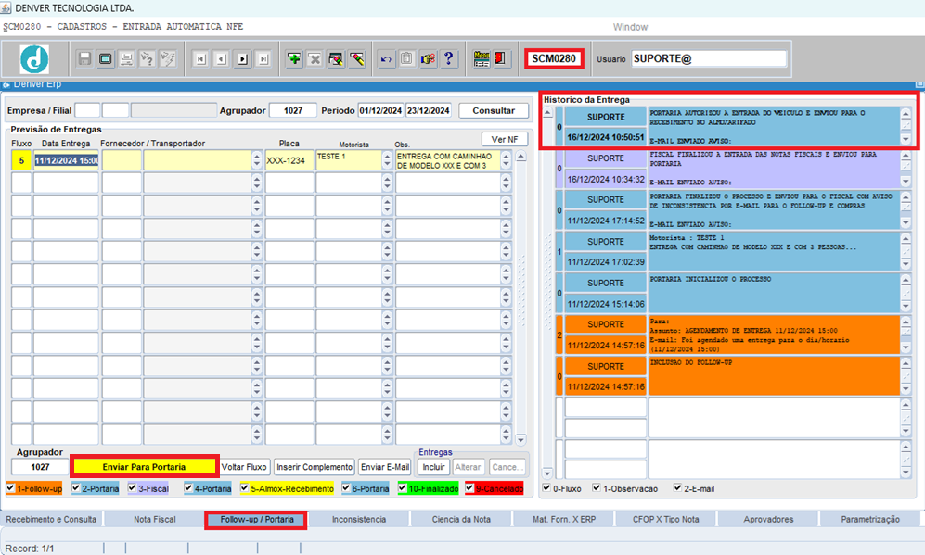This screenshot has width=925, height=555.
Task: Click scroll-up arrow of Historico da Entrega list
Action: (x=547, y=112)
